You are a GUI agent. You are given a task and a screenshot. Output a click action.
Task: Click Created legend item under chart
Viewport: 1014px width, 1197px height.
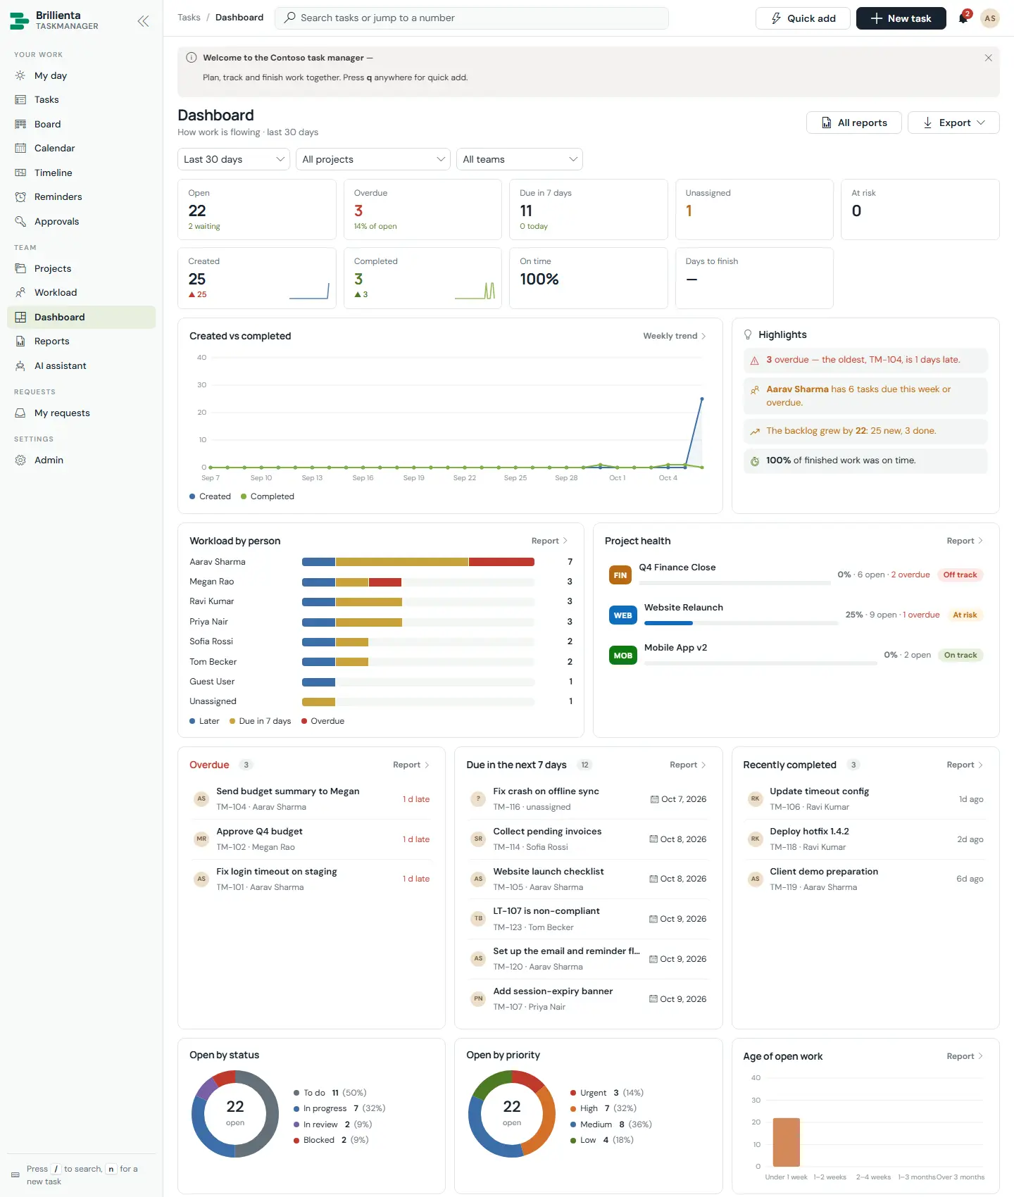coord(210,496)
